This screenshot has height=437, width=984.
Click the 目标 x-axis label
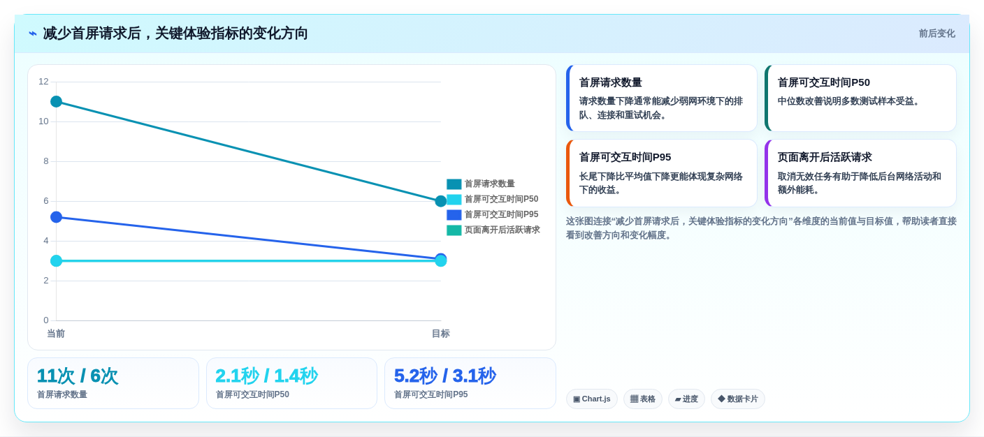point(441,334)
